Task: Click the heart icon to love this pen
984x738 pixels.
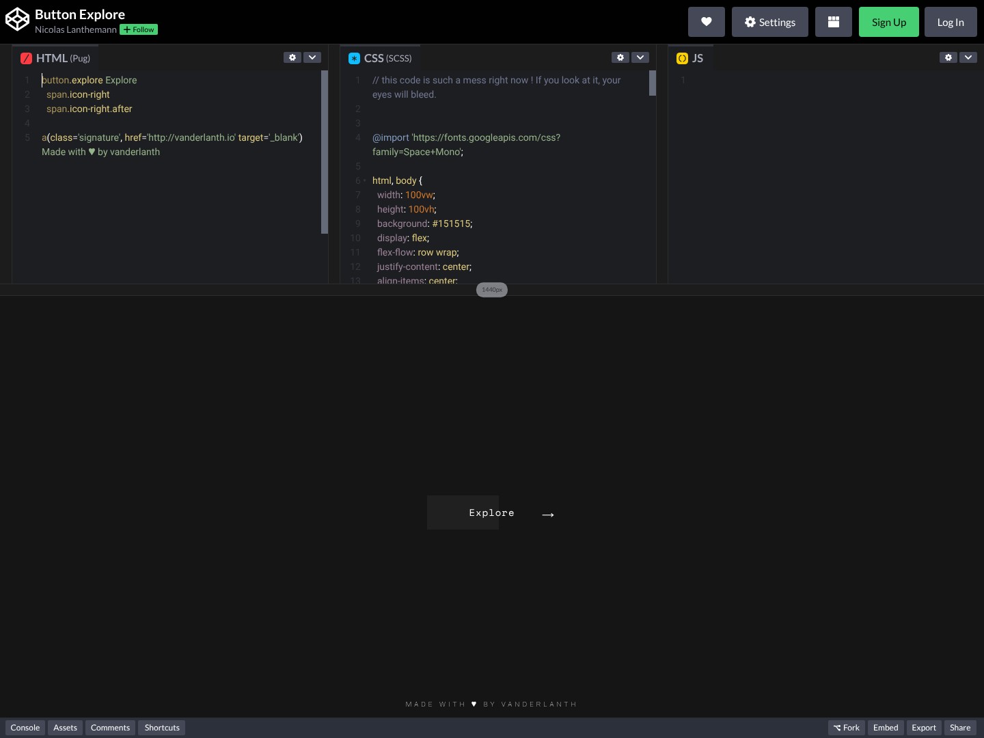Action: (x=706, y=22)
